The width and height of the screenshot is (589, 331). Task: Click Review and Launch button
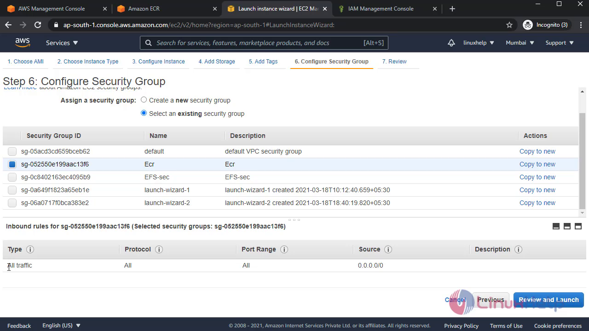tap(549, 300)
